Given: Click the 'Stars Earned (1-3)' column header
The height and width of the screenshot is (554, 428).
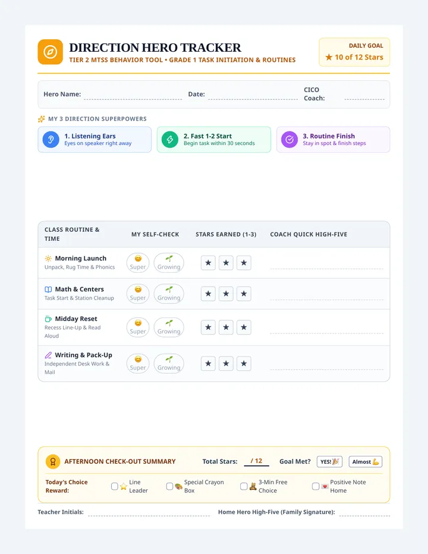Looking at the screenshot, I should click(x=226, y=234).
